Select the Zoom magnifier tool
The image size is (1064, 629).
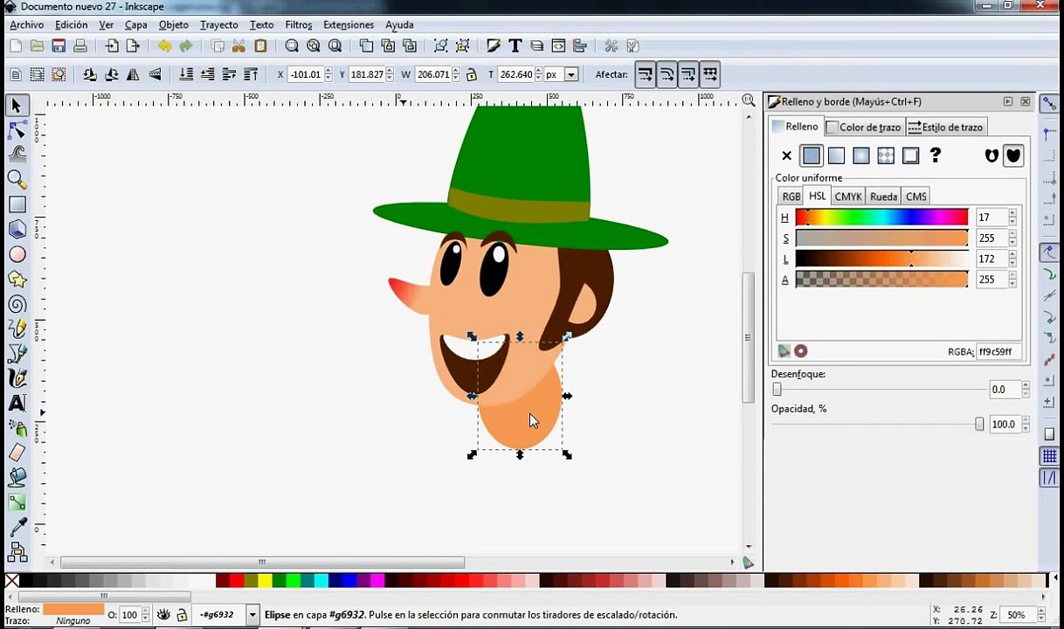point(17,180)
